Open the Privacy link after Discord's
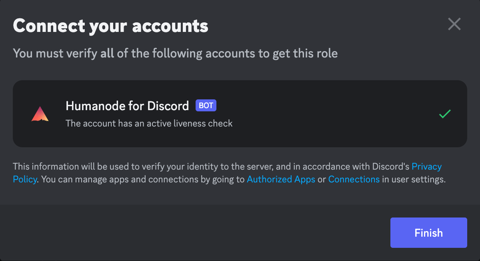The height and width of the screenshot is (261, 480). [426, 166]
